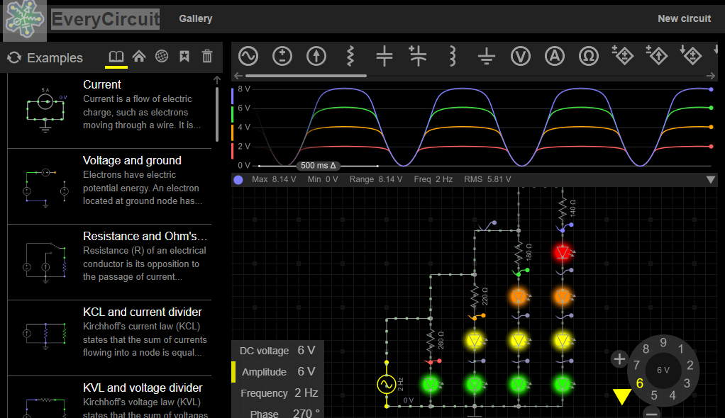The width and height of the screenshot is (725, 418).
Task: Pick the current source component
Action: [x=316, y=56]
